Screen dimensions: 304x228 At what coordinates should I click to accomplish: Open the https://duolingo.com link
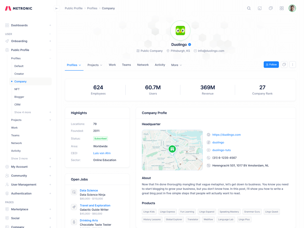click(x=226, y=135)
